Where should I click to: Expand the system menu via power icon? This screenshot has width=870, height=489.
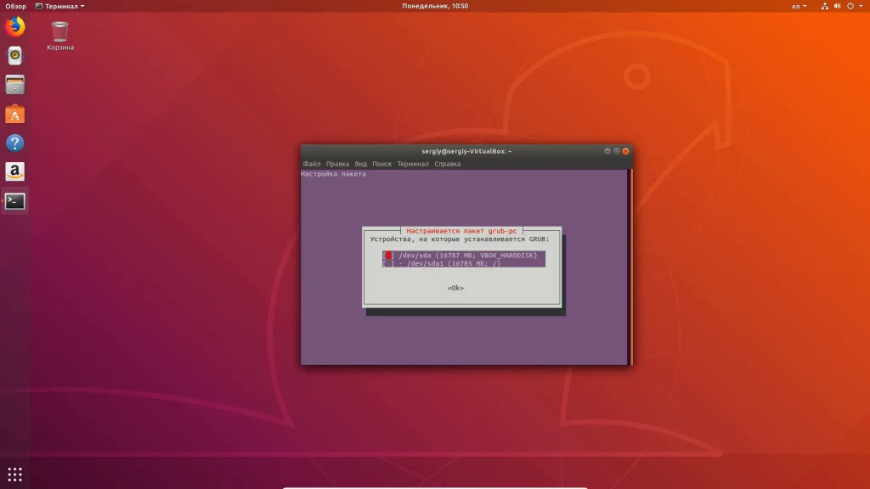851,6
